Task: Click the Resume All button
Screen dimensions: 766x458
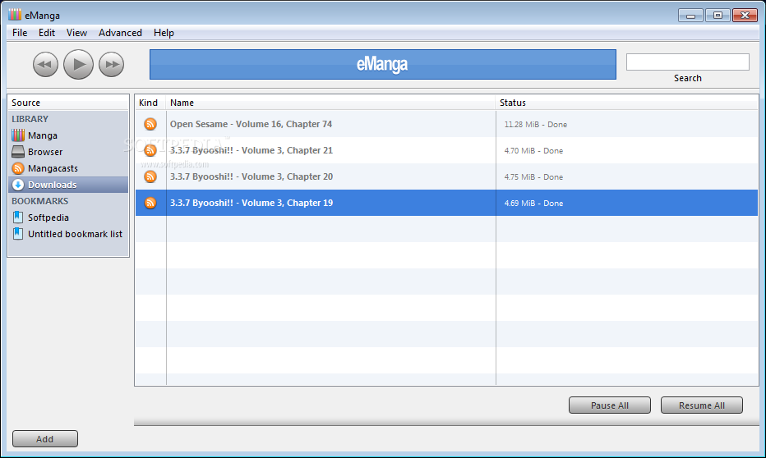Action: tap(702, 405)
